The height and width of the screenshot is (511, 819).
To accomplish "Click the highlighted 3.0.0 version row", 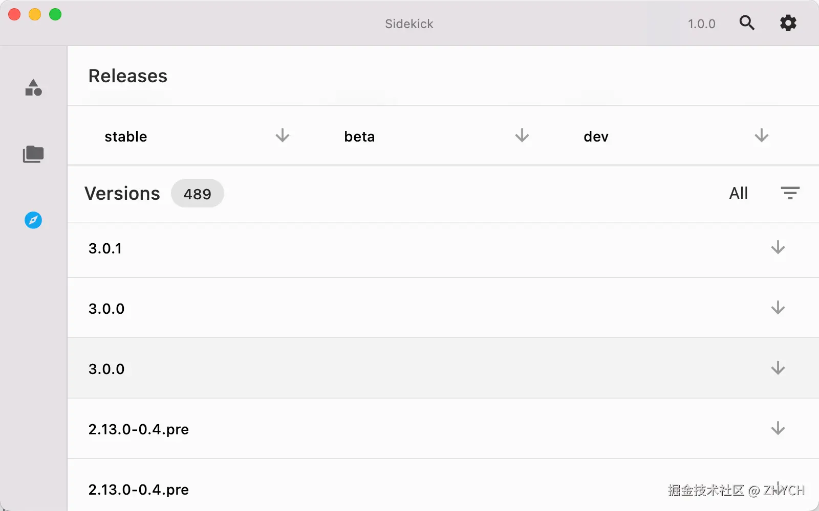I will tap(358, 368).
